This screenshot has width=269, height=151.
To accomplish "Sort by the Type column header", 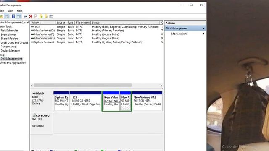I will pyautogui.click(x=70, y=23).
